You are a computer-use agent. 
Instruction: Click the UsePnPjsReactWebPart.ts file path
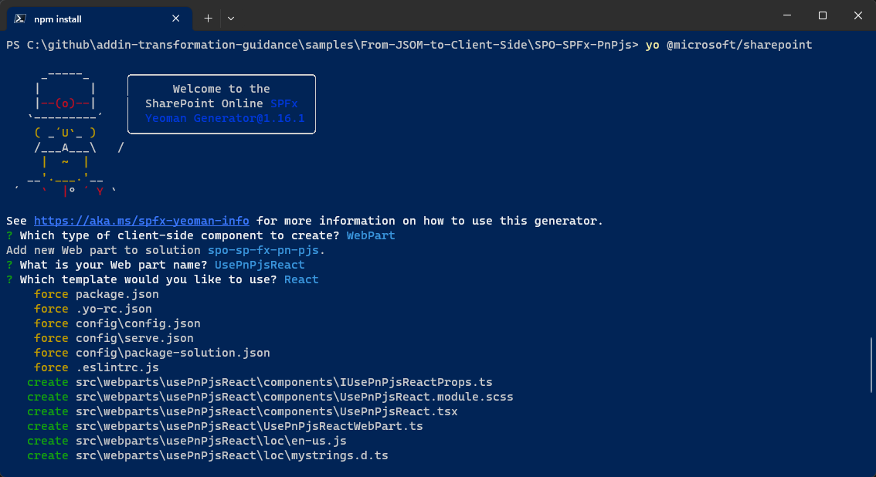[250, 426]
